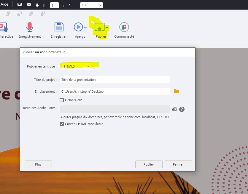Click the fourth arrange-order icon
This screenshot has height=194, width=248.
(x=43, y=14)
